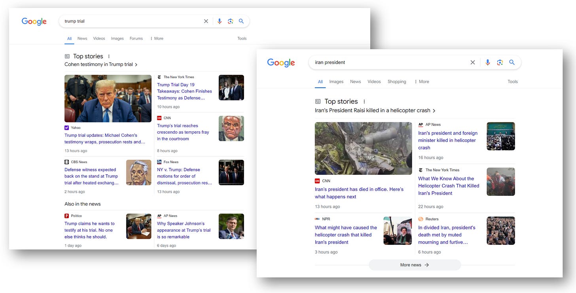
Task: Clear the 'iran president' search box
Action: pyautogui.click(x=472, y=62)
